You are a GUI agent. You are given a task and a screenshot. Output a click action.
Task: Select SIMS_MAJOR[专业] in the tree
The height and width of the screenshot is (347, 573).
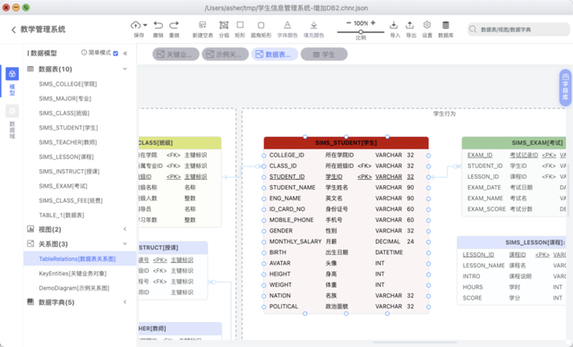[65, 98]
